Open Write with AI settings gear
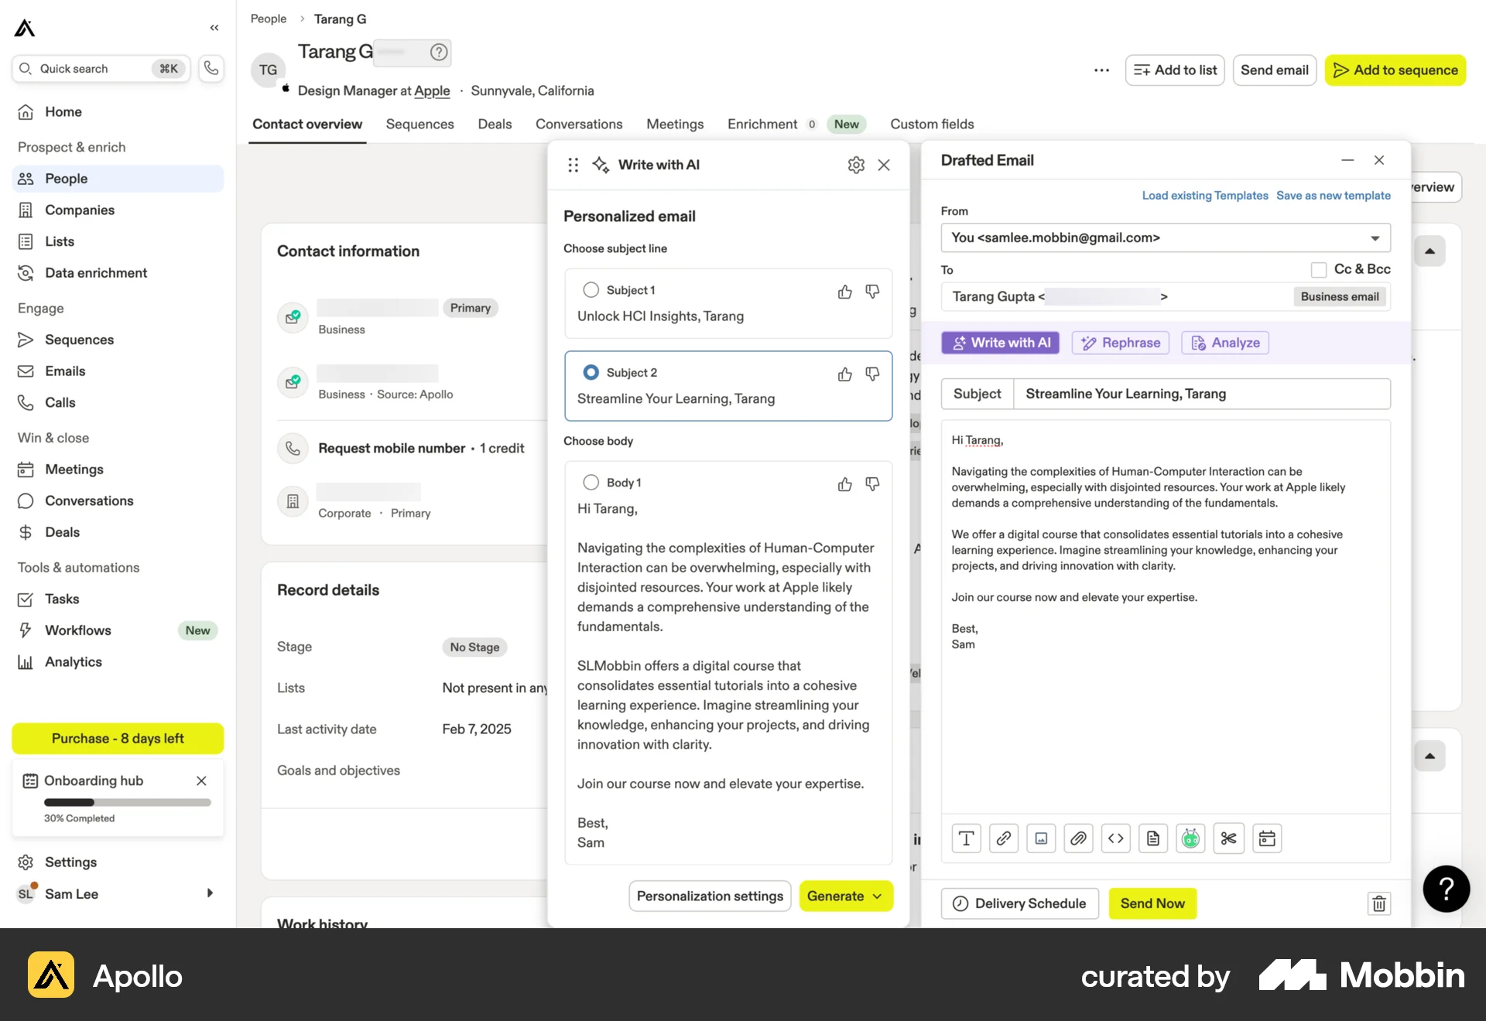 pos(855,165)
